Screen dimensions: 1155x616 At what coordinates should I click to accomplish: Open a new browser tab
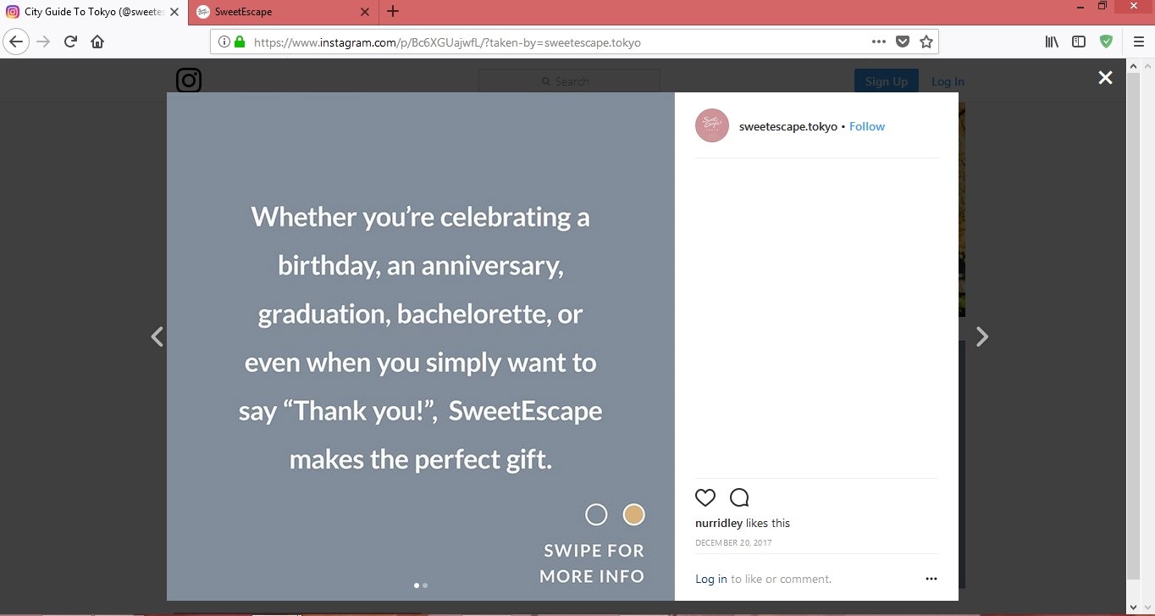tap(393, 12)
